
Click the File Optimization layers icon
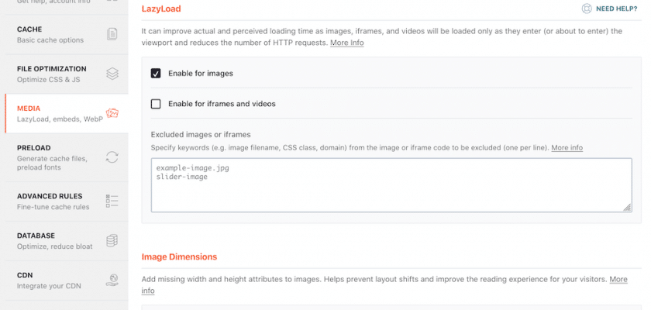[x=112, y=74]
